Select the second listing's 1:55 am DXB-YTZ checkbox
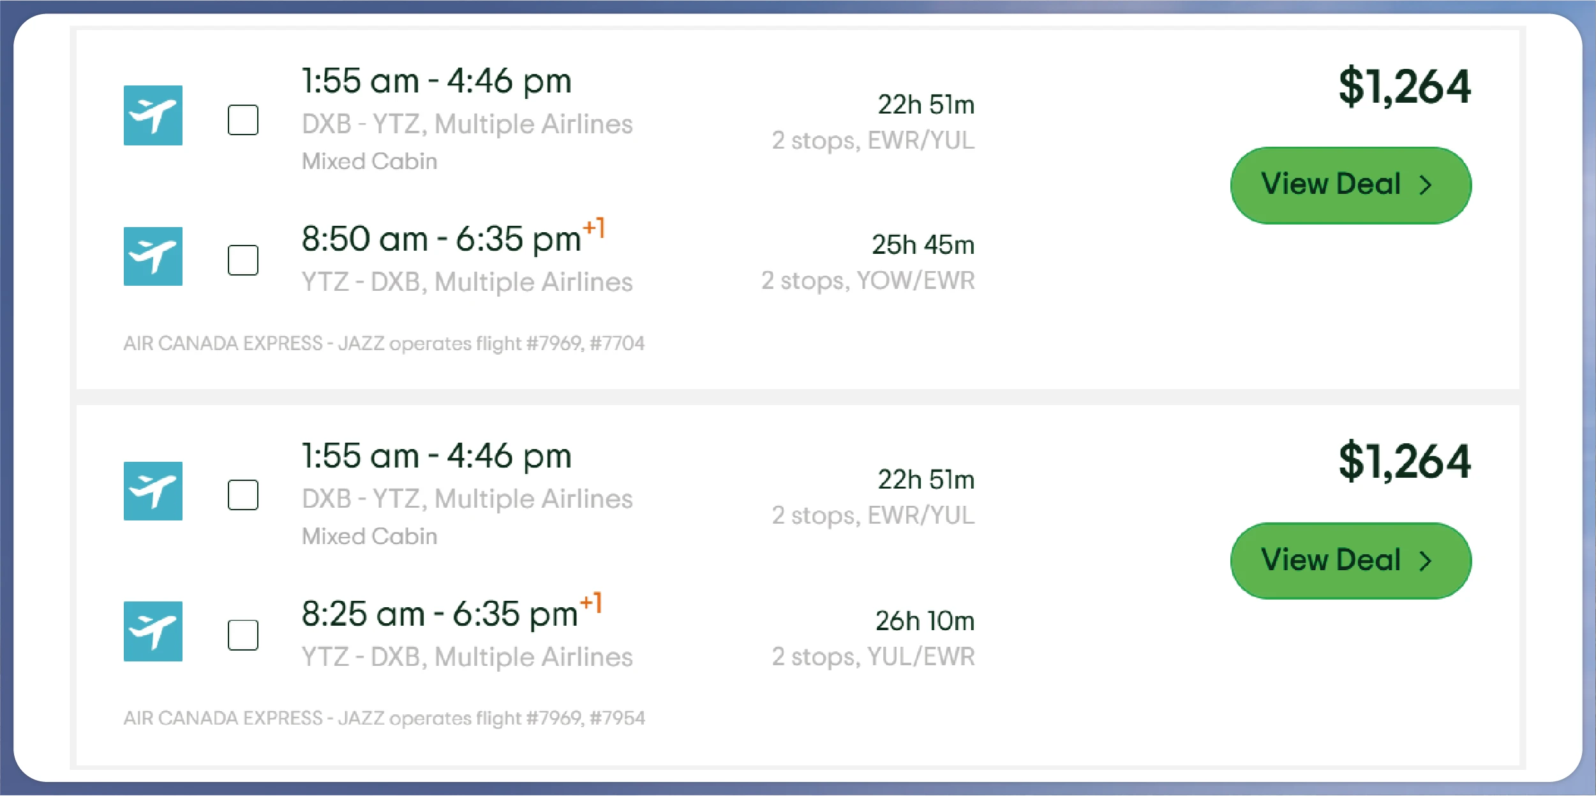The width and height of the screenshot is (1596, 796). pos(243,495)
